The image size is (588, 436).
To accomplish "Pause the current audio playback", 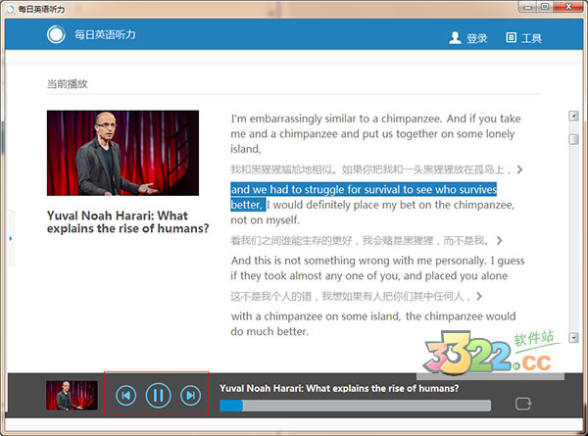I will 158,395.
